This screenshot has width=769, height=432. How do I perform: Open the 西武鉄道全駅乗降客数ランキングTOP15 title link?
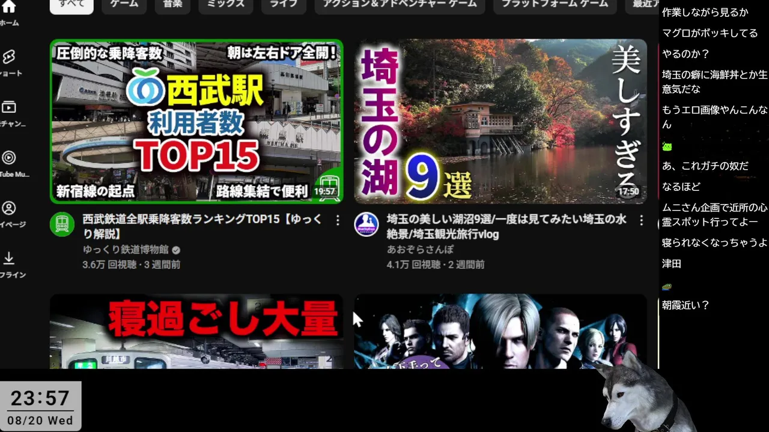203,227
